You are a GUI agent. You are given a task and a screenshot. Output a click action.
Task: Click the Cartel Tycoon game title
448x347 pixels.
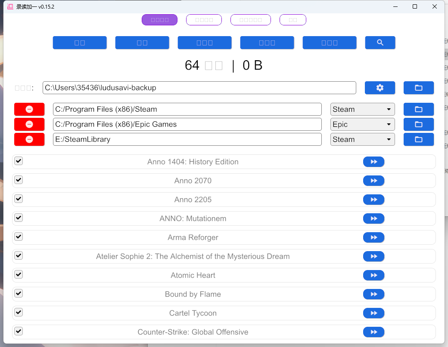pyautogui.click(x=193, y=313)
